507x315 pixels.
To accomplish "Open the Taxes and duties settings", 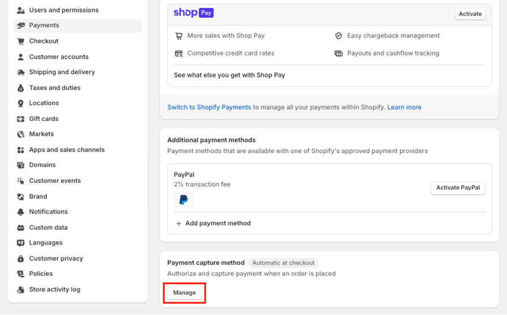I will [55, 88].
